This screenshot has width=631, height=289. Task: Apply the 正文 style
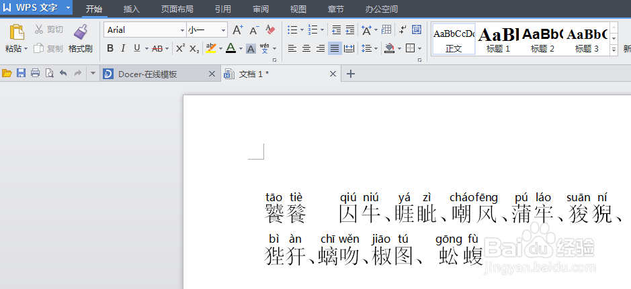coord(454,39)
